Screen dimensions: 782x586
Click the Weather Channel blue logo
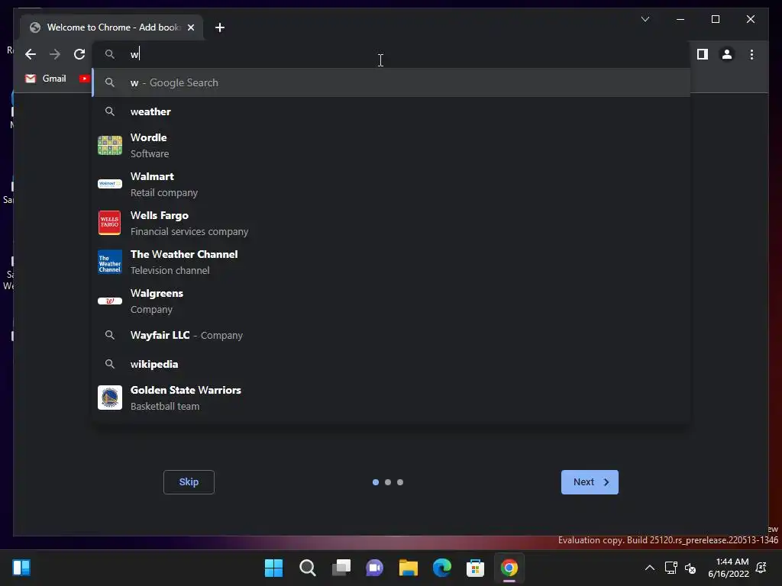pyautogui.click(x=110, y=262)
